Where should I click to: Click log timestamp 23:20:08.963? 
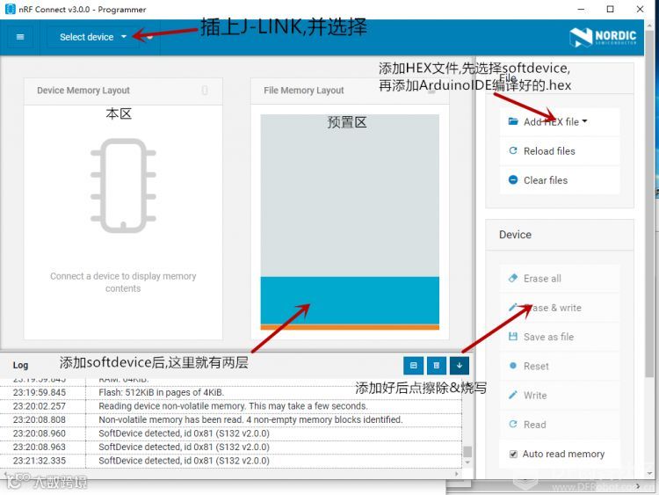pos(39,447)
